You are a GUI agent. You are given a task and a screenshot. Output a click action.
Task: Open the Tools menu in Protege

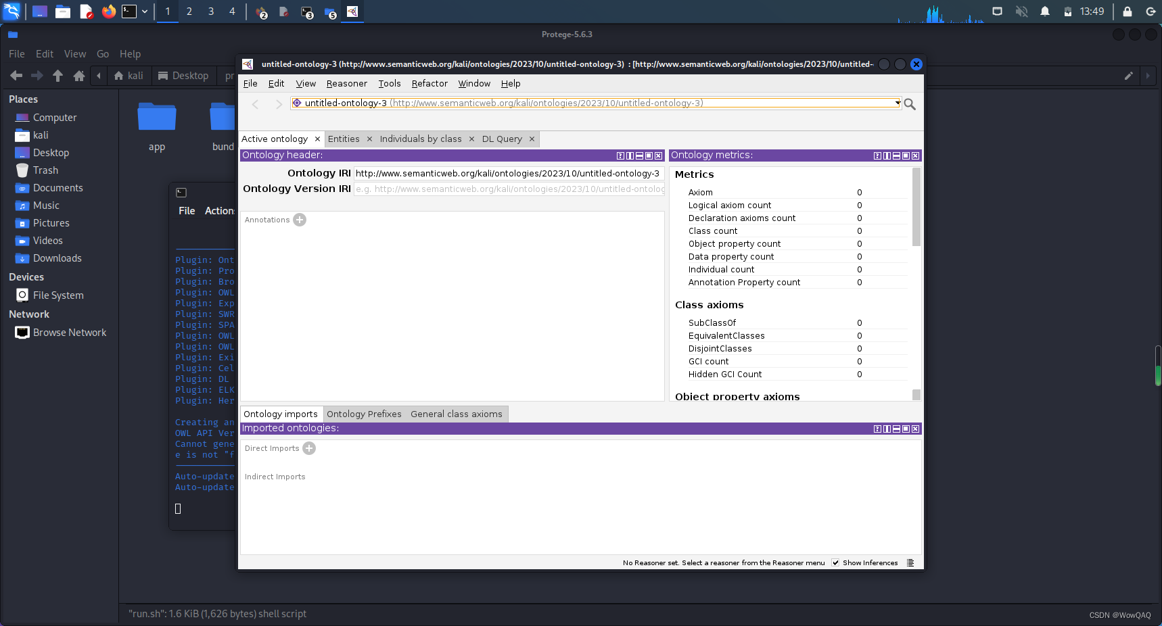tap(389, 84)
